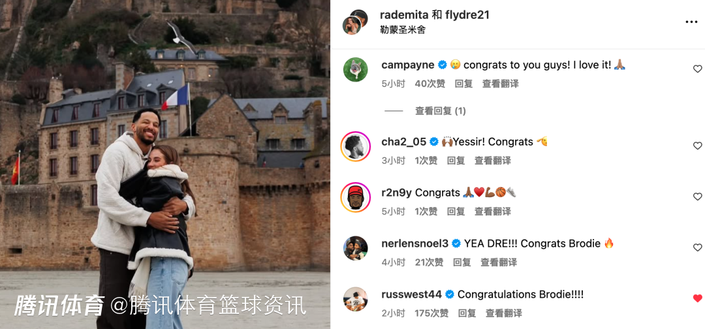Like nerlensnoel3's comment heart
705x329 pixels.
697,247
